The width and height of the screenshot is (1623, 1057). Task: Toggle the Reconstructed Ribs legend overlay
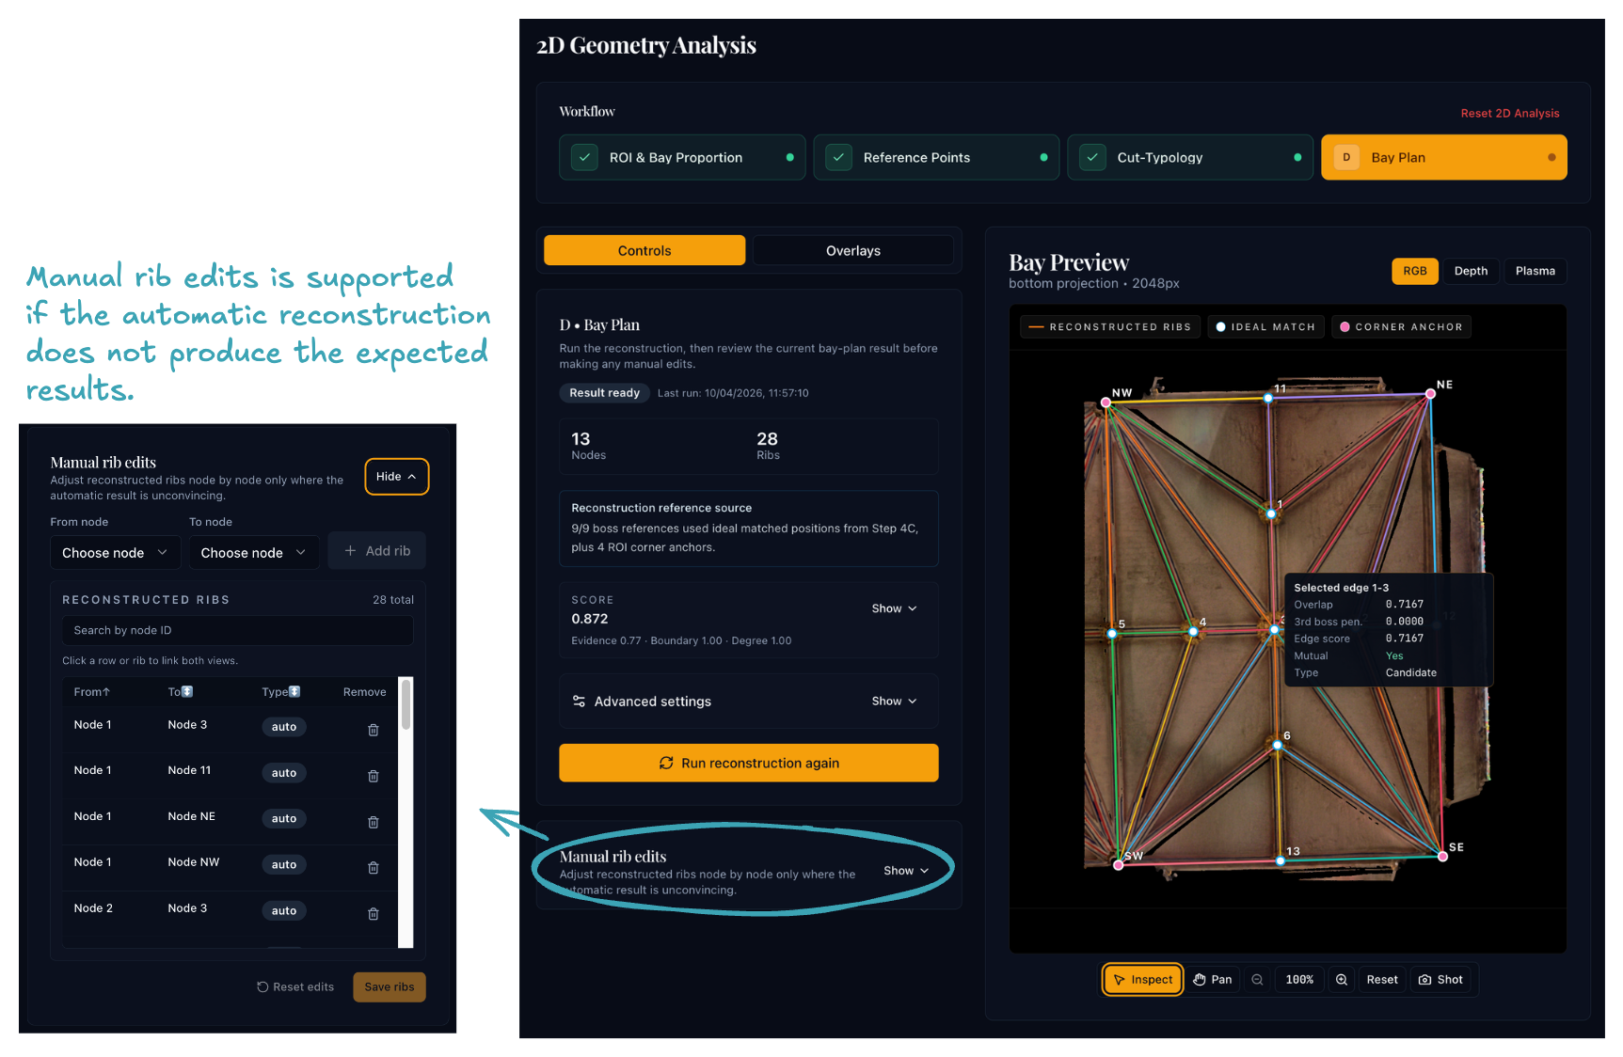tap(1110, 327)
